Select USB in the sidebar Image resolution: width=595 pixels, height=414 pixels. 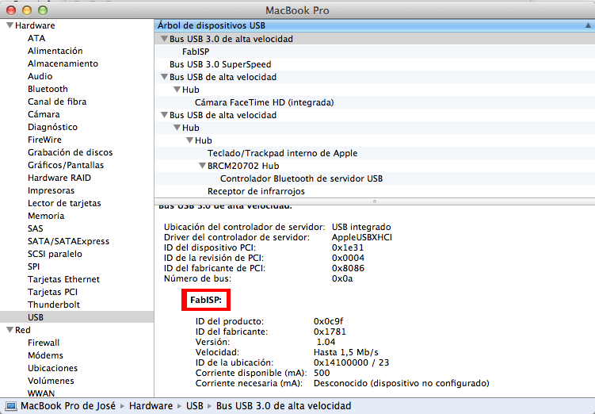(77, 317)
